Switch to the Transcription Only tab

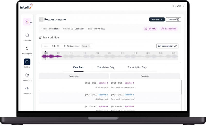(137, 67)
